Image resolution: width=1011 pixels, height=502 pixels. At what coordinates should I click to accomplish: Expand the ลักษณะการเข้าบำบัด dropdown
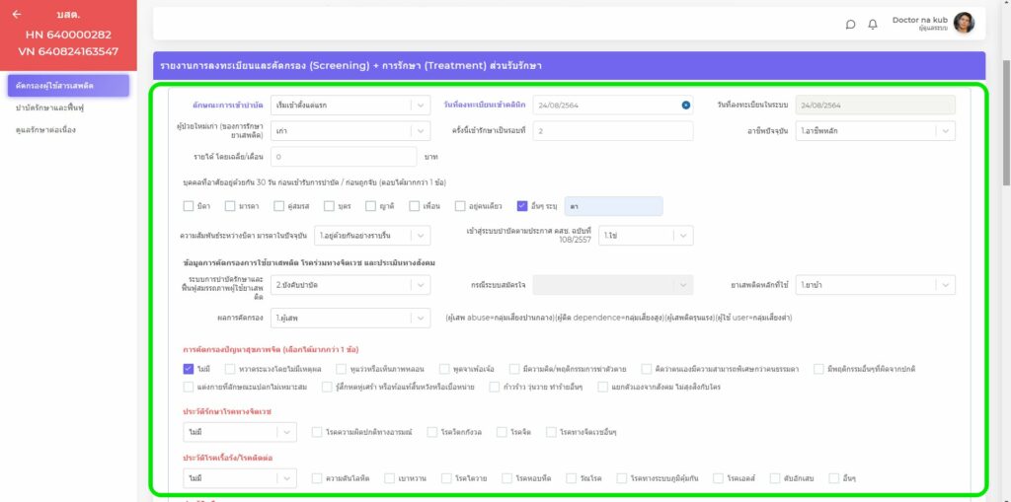(x=420, y=105)
